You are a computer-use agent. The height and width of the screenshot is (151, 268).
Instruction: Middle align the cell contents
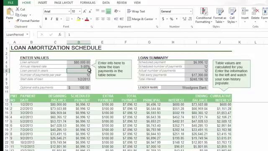103,11
